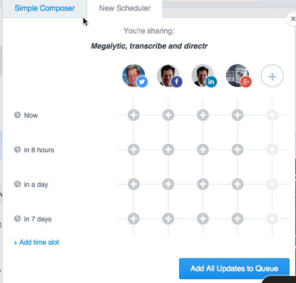Add Google+ post in 8 hours slot
Image resolution: width=296 pixels, height=283 pixels.
pyautogui.click(x=238, y=150)
